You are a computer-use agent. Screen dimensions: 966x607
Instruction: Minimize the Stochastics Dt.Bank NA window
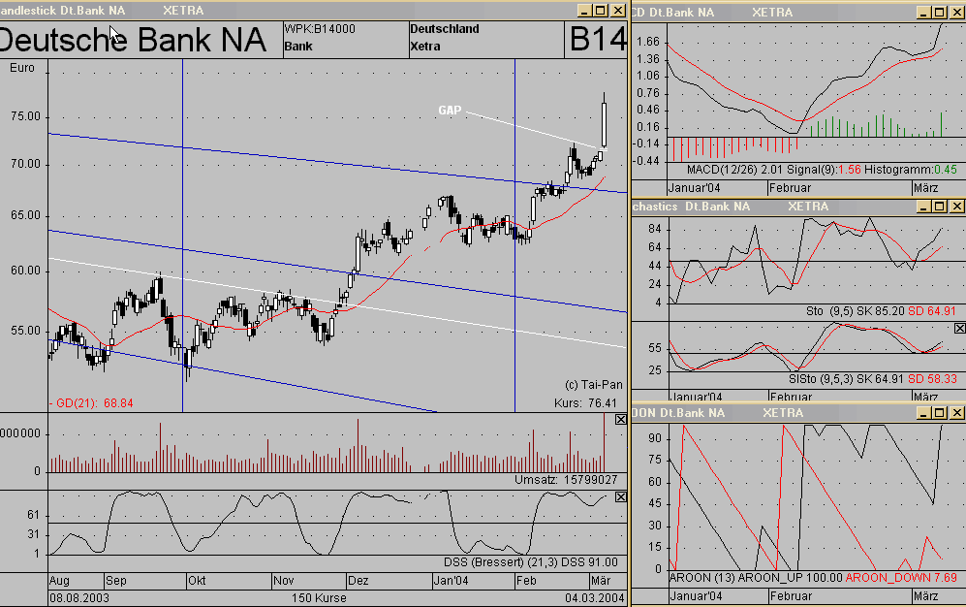click(x=922, y=207)
